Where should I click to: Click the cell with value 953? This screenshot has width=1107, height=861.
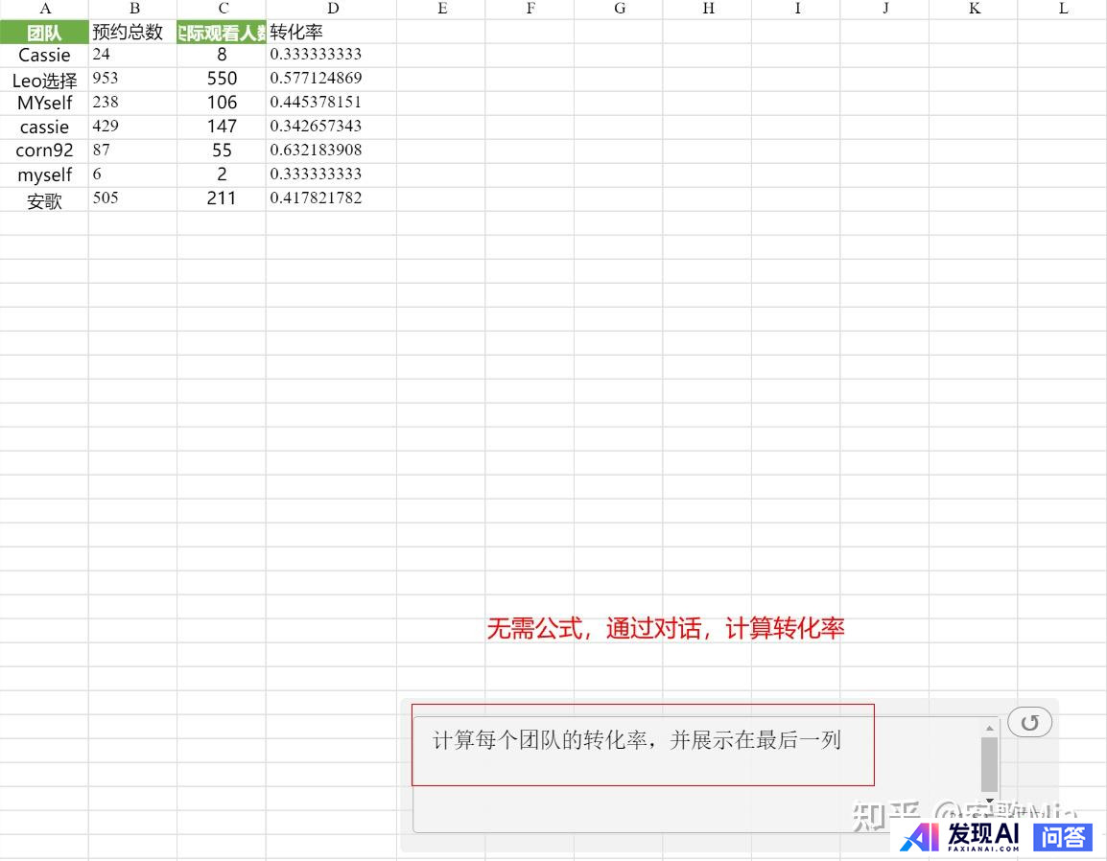click(133, 79)
